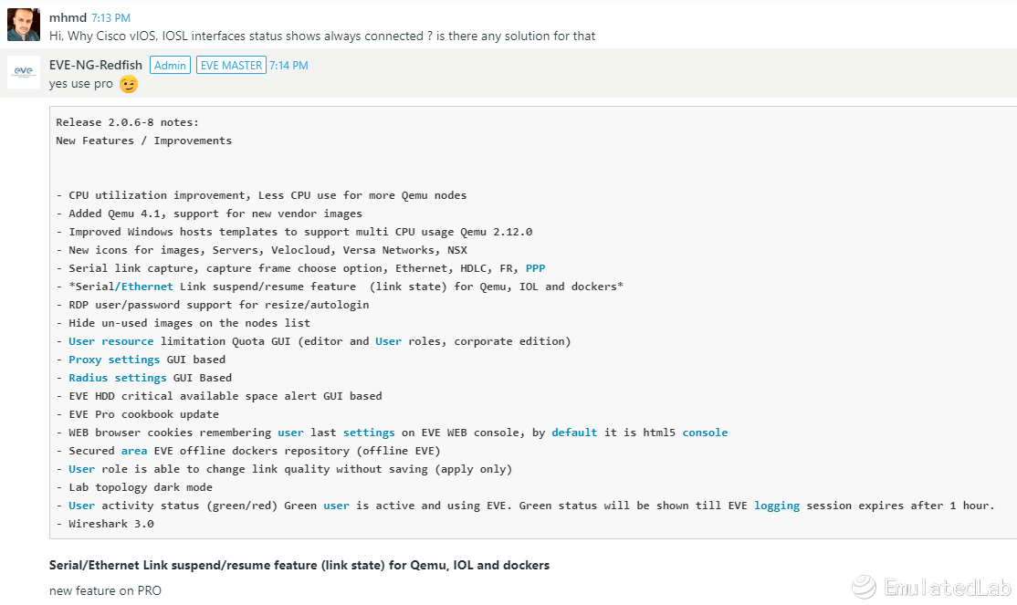This screenshot has width=1017, height=605.
Task: Click 'EVE Pro cookbook update' line
Action: 138,413
